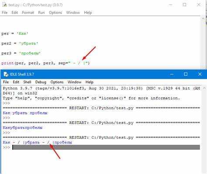Maximize the IDLE Shell window

tap(186, 74)
